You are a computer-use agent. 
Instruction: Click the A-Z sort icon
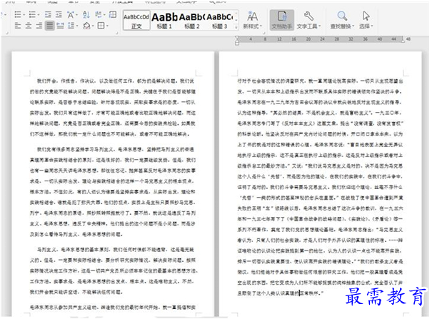click(x=86, y=14)
